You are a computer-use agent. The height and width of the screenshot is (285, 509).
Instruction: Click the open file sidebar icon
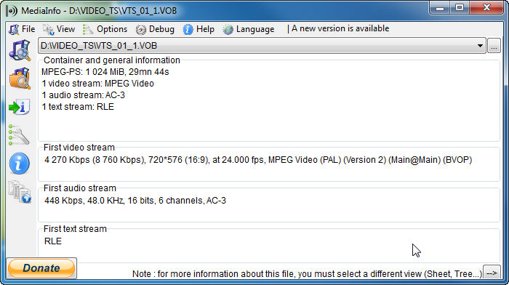(x=20, y=50)
